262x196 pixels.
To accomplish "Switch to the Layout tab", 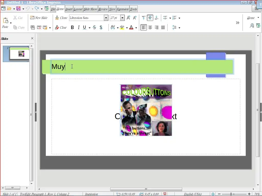I will [x=78, y=9].
